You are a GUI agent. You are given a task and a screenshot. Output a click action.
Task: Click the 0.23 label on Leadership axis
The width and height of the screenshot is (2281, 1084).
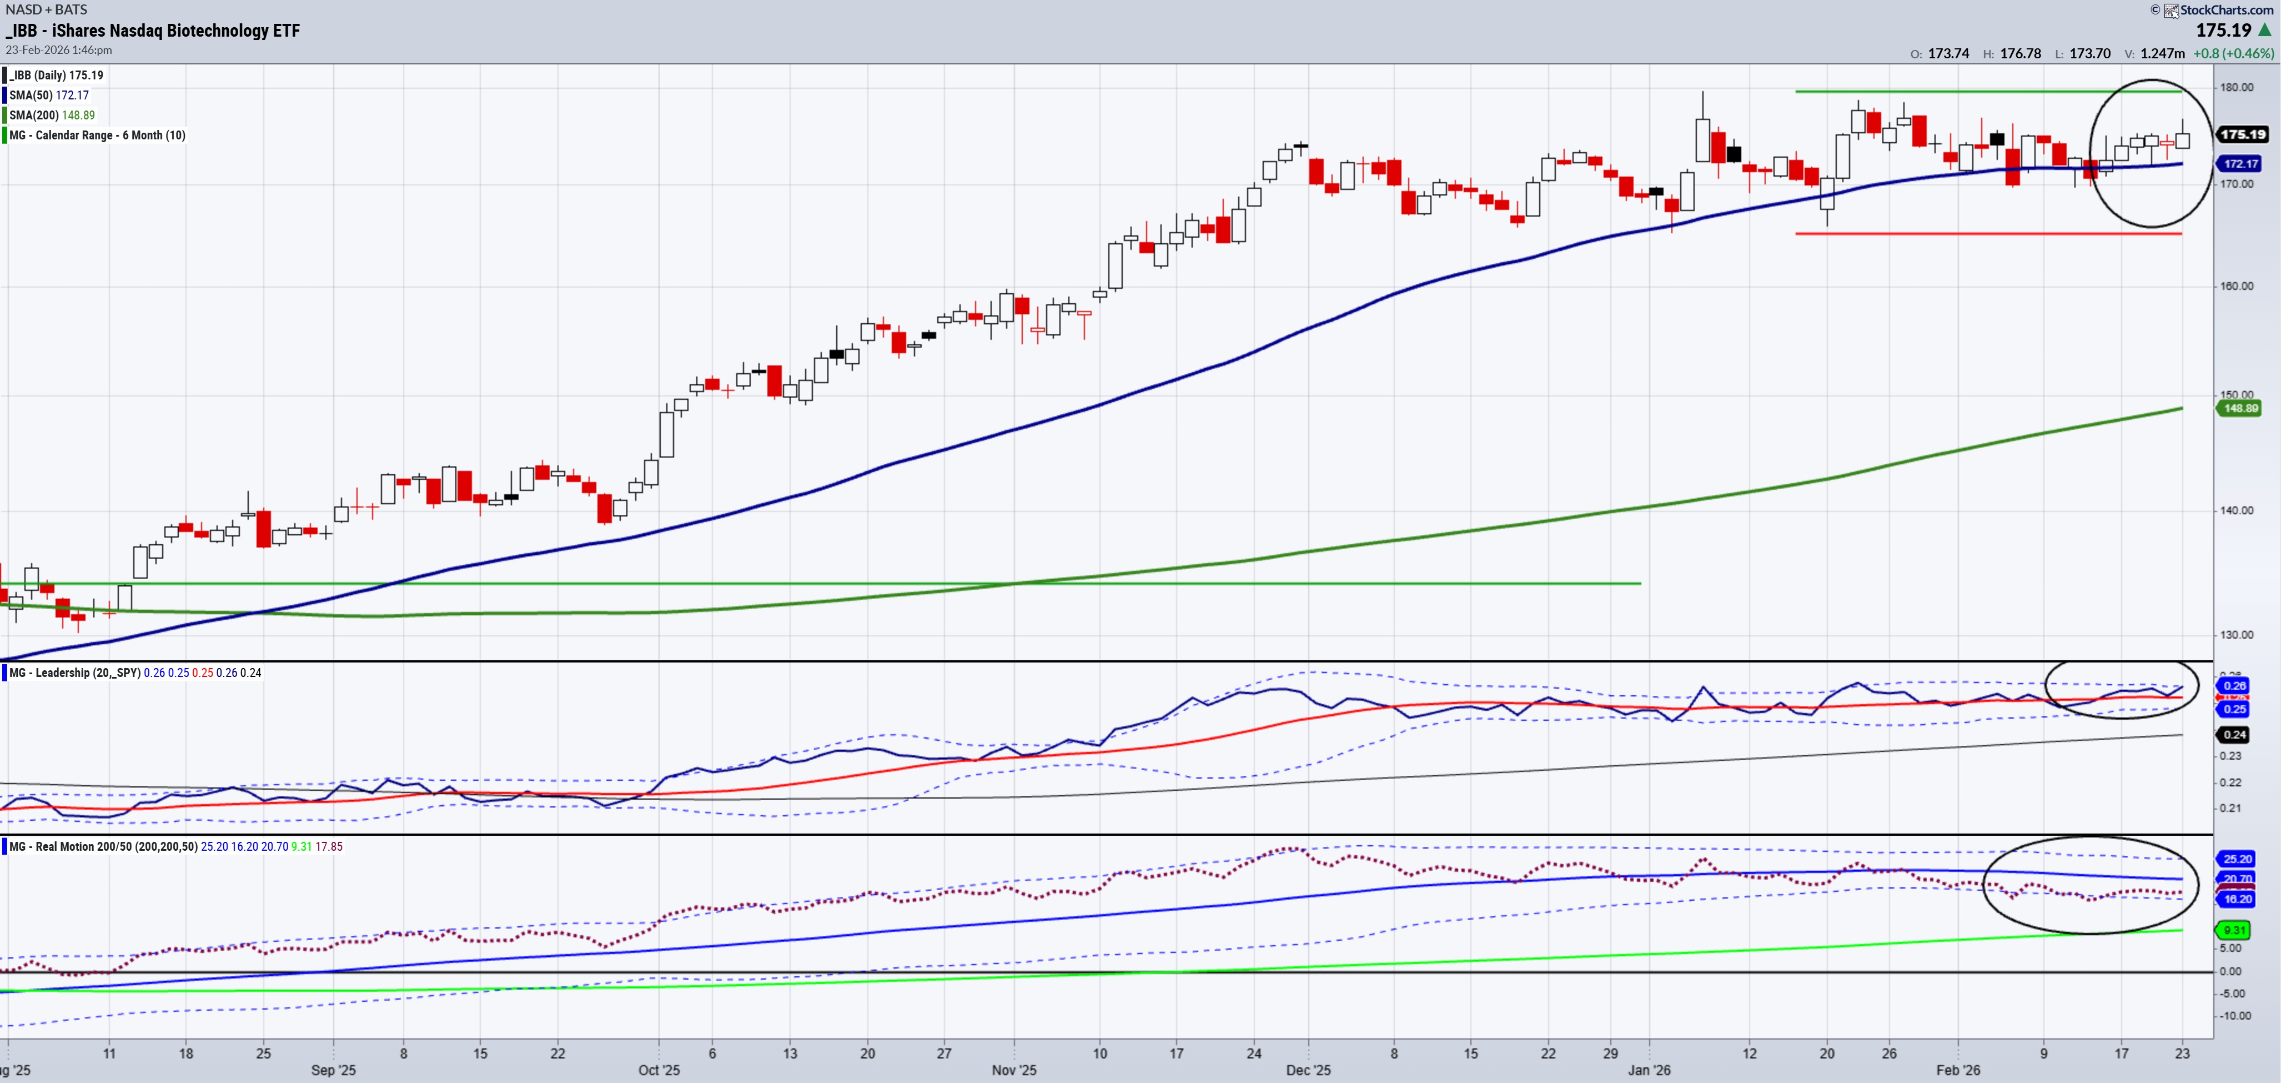[2230, 756]
